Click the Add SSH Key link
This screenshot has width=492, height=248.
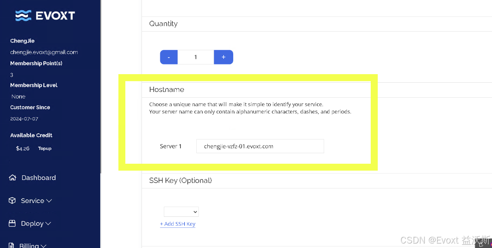[x=178, y=224]
